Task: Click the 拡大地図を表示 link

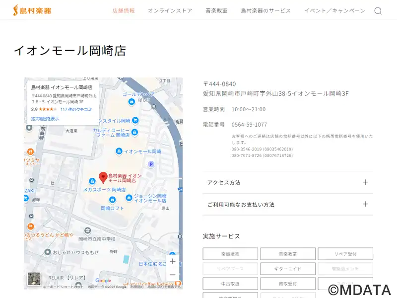Action: (x=45, y=119)
